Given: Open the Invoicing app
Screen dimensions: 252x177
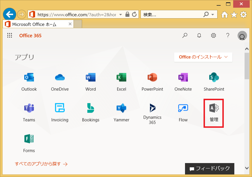Looking at the screenshot, I should click(x=60, y=113).
